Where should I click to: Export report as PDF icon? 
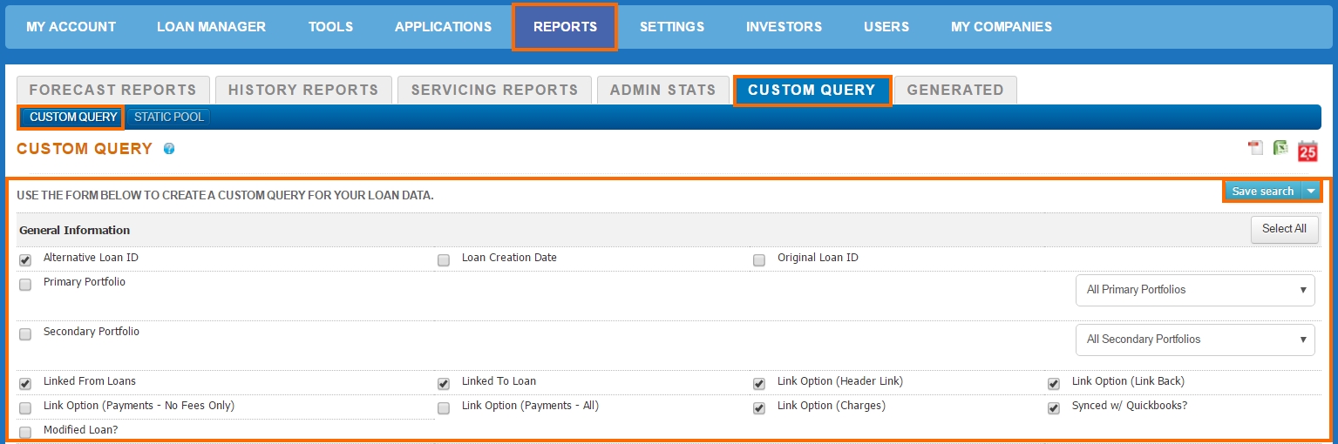(1255, 148)
